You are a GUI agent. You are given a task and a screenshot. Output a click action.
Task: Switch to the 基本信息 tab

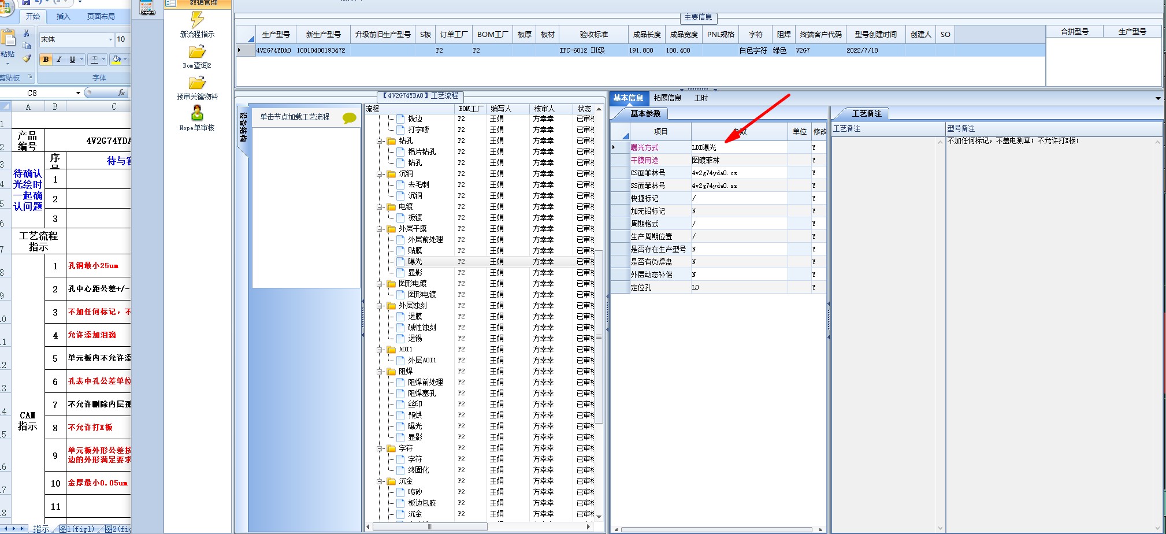(628, 98)
